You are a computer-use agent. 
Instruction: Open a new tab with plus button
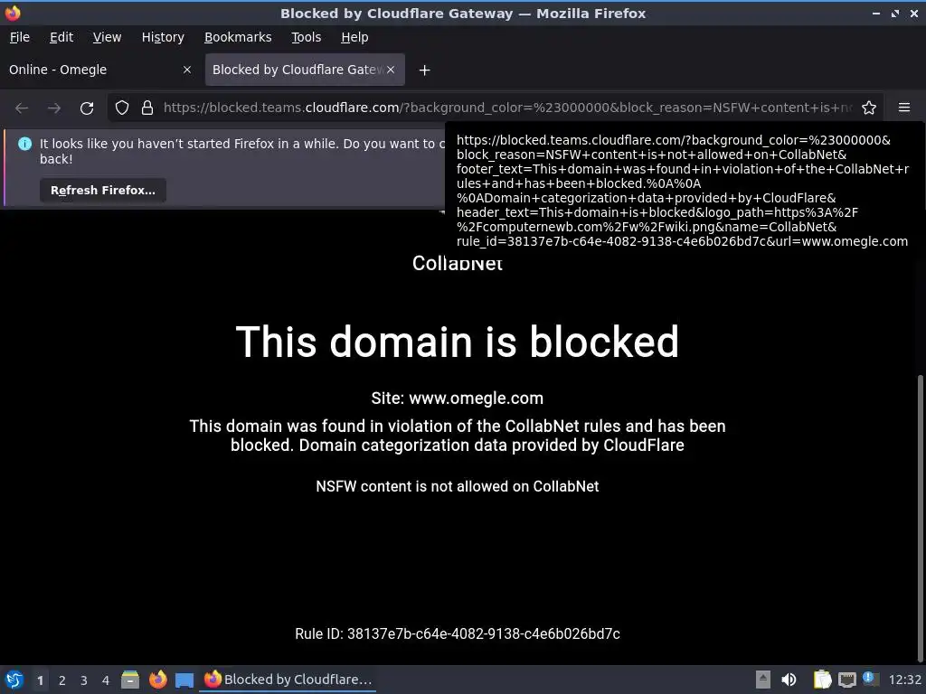click(424, 70)
